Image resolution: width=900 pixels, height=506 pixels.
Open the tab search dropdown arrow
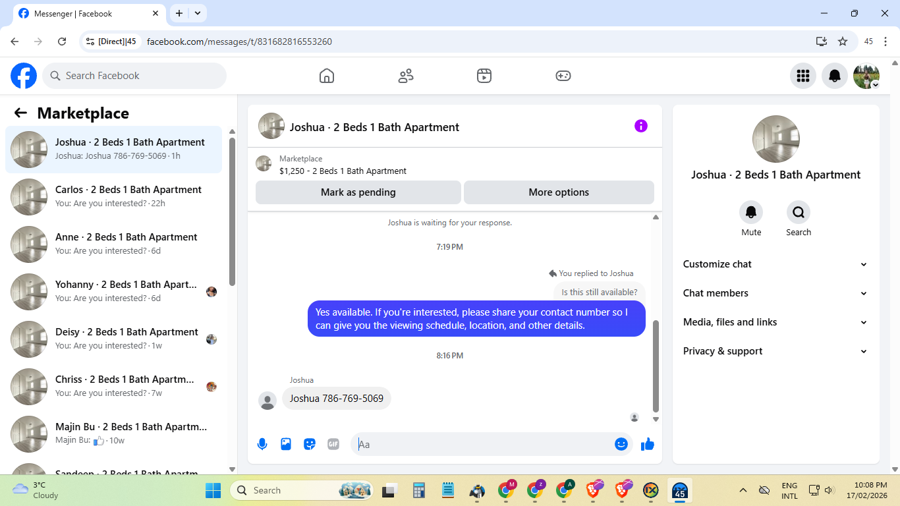pyautogui.click(x=198, y=13)
